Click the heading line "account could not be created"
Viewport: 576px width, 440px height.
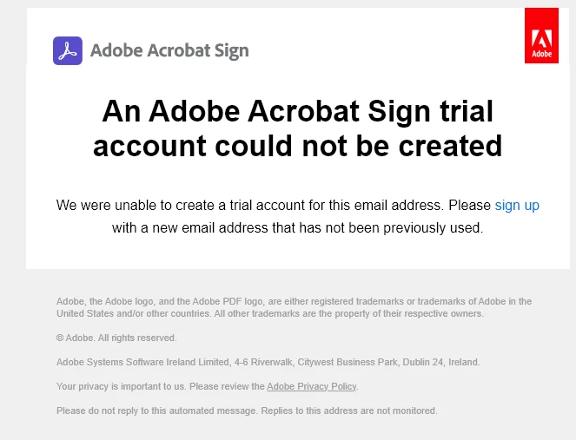coord(297,146)
